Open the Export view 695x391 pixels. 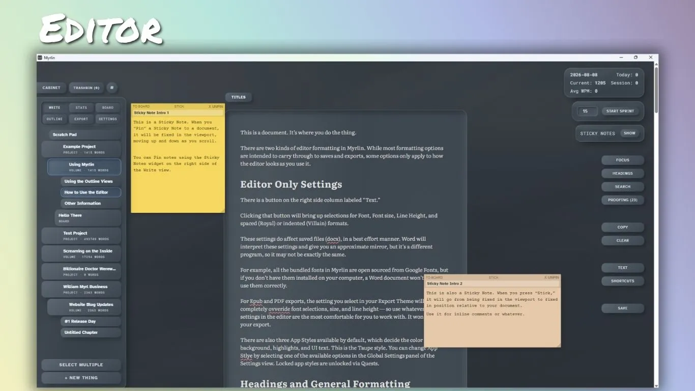(81, 119)
